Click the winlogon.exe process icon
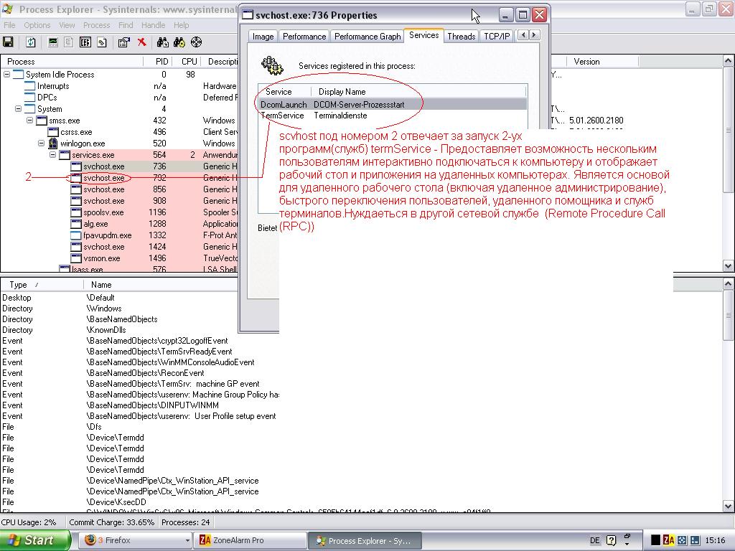Viewport: 735px width, 551px height. (53, 143)
